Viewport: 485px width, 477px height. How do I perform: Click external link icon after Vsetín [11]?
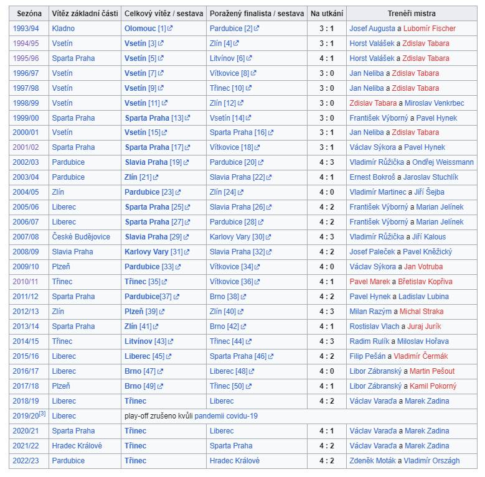point(164,103)
